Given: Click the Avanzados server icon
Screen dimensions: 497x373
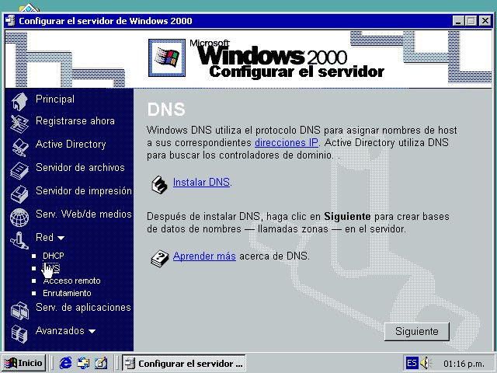Looking at the screenshot, I should [19, 334].
